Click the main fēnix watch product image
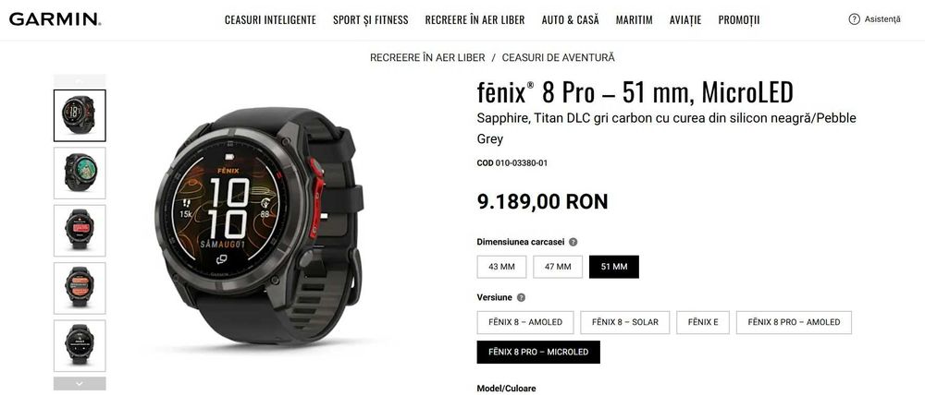925x395 pixels. coord(260,227)
